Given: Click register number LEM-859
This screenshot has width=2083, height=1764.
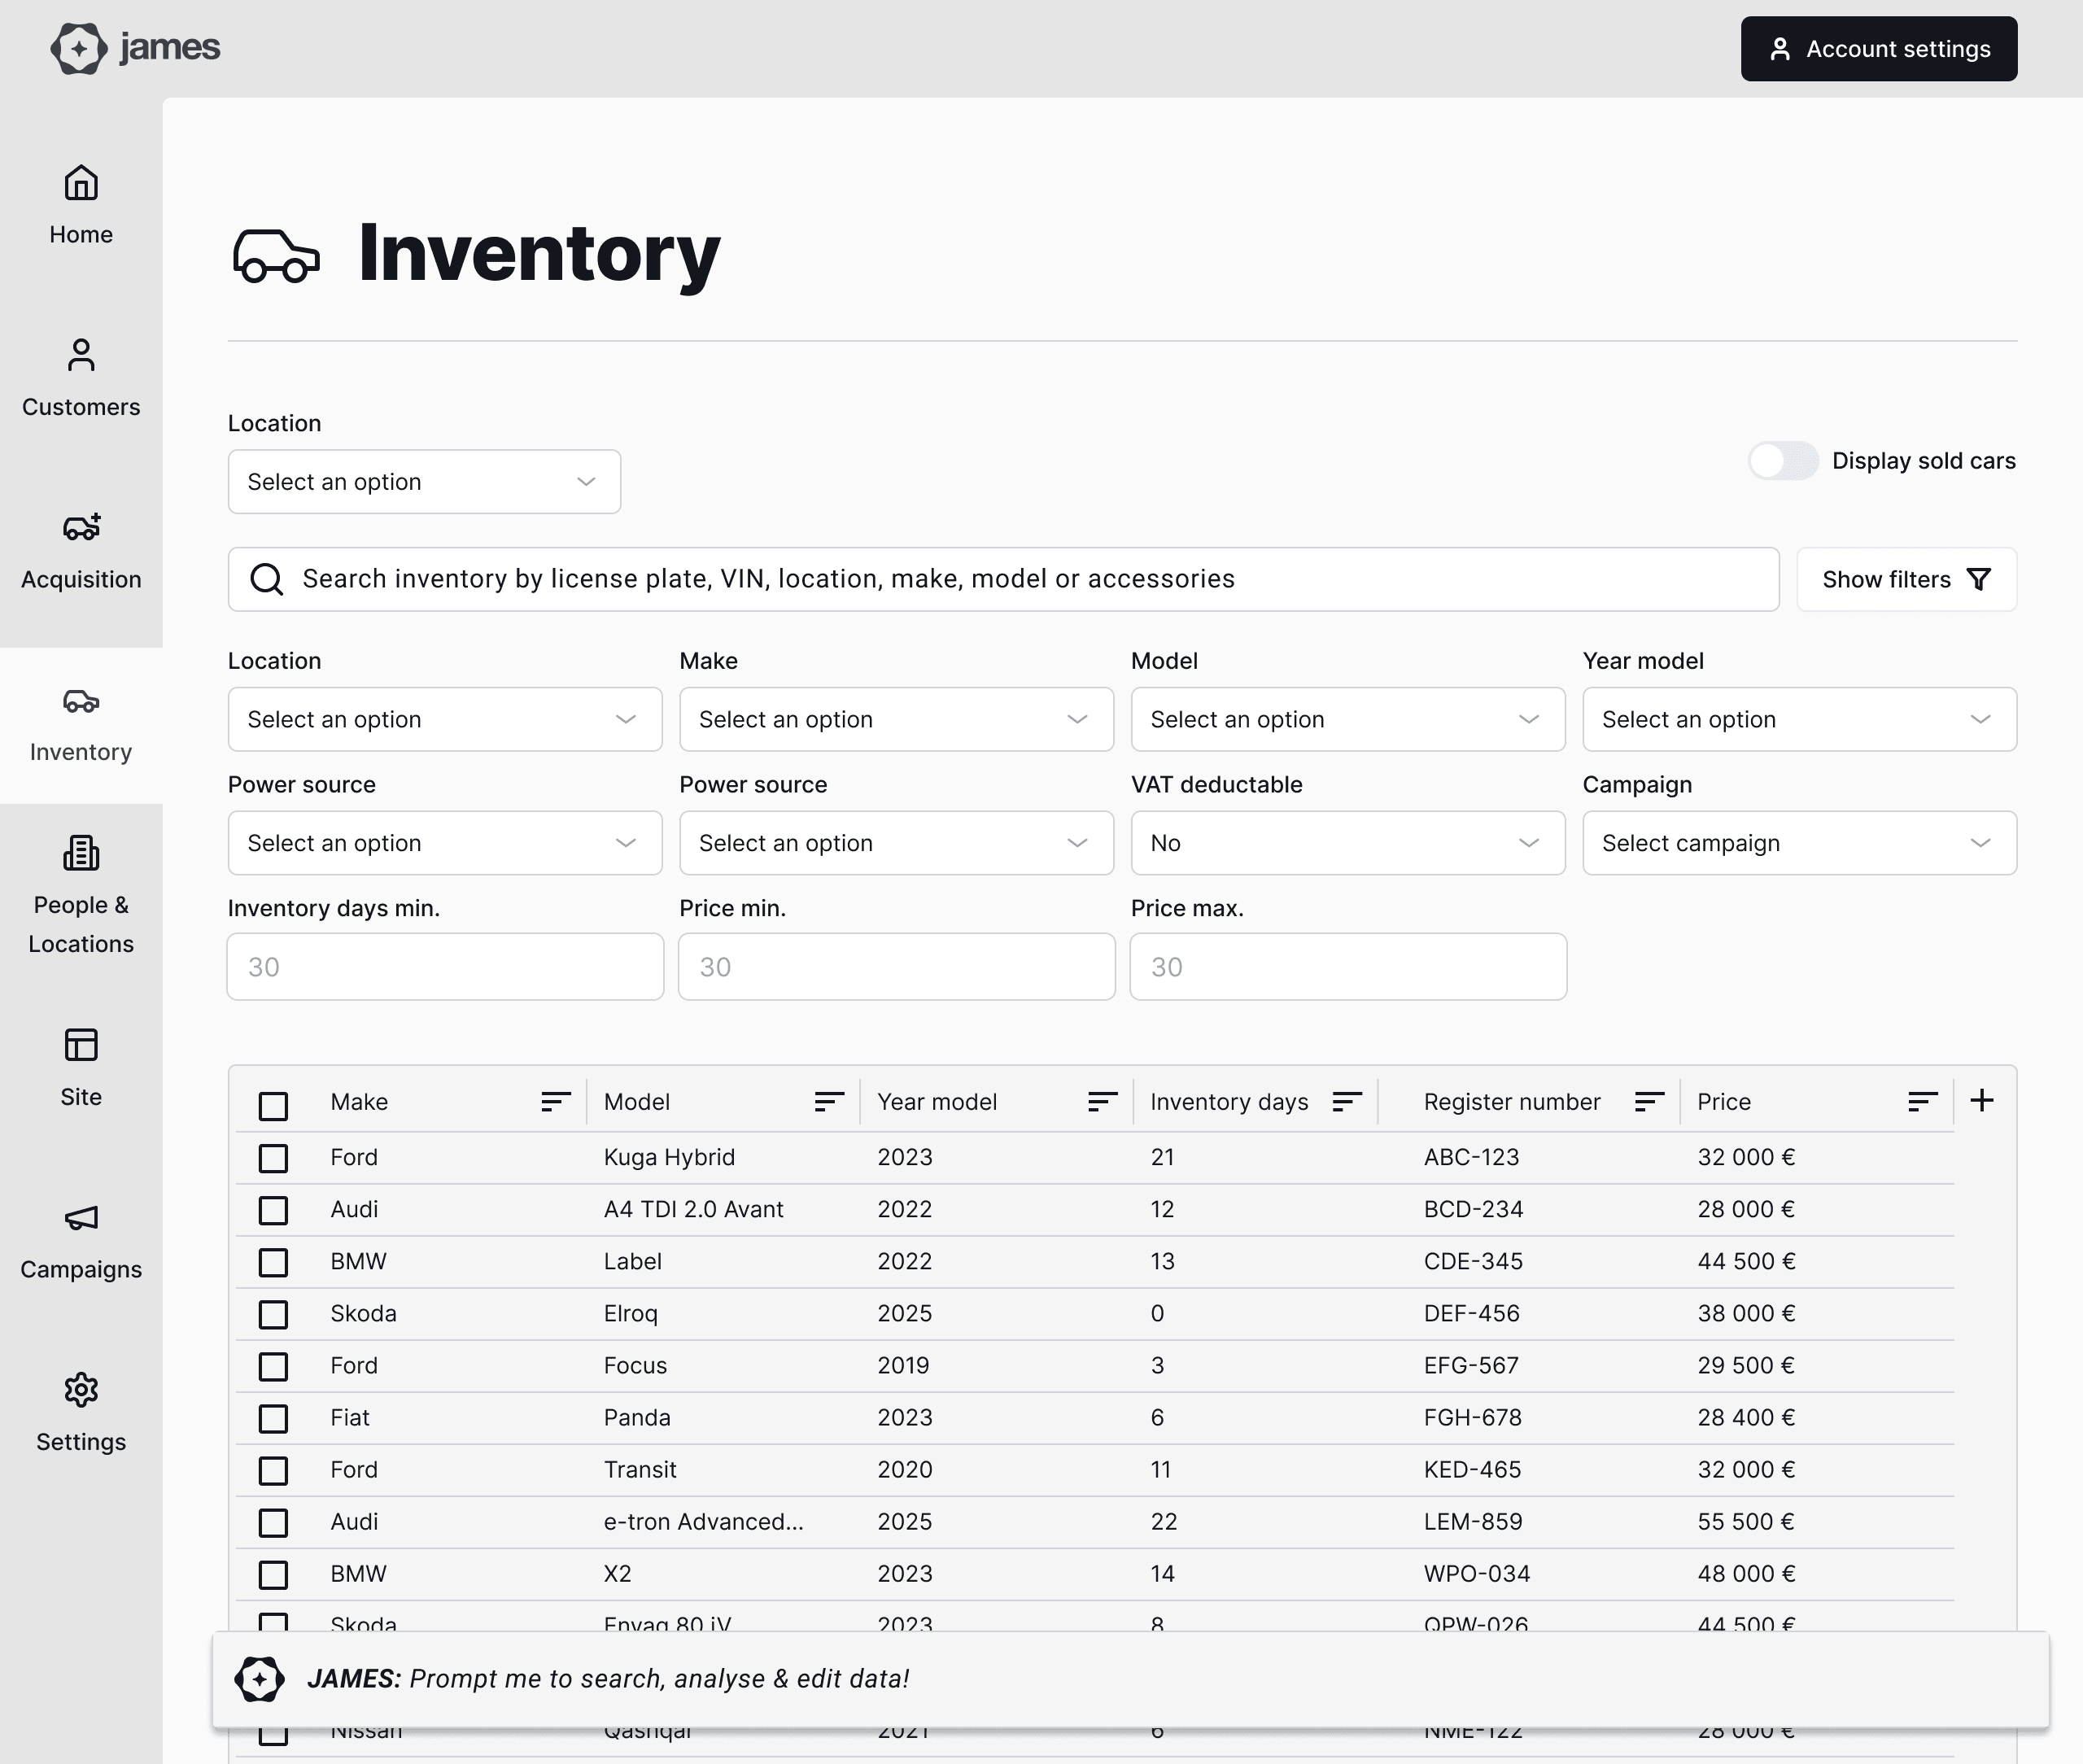Looking at the screenshot, I should tap(1473, 1522).
